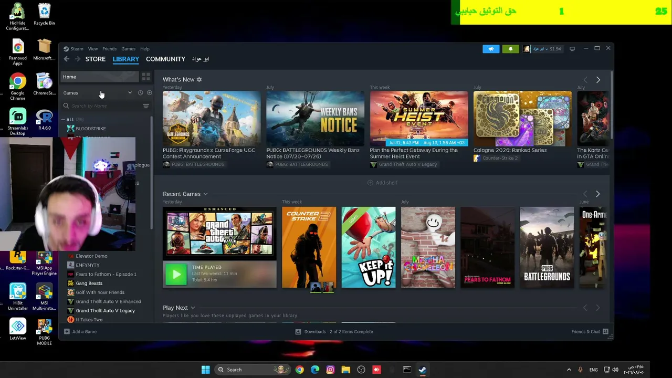Screen dimensions: 672x378
Task: Switch to Big Picture mode icon
Action: (x=572, y=49)
